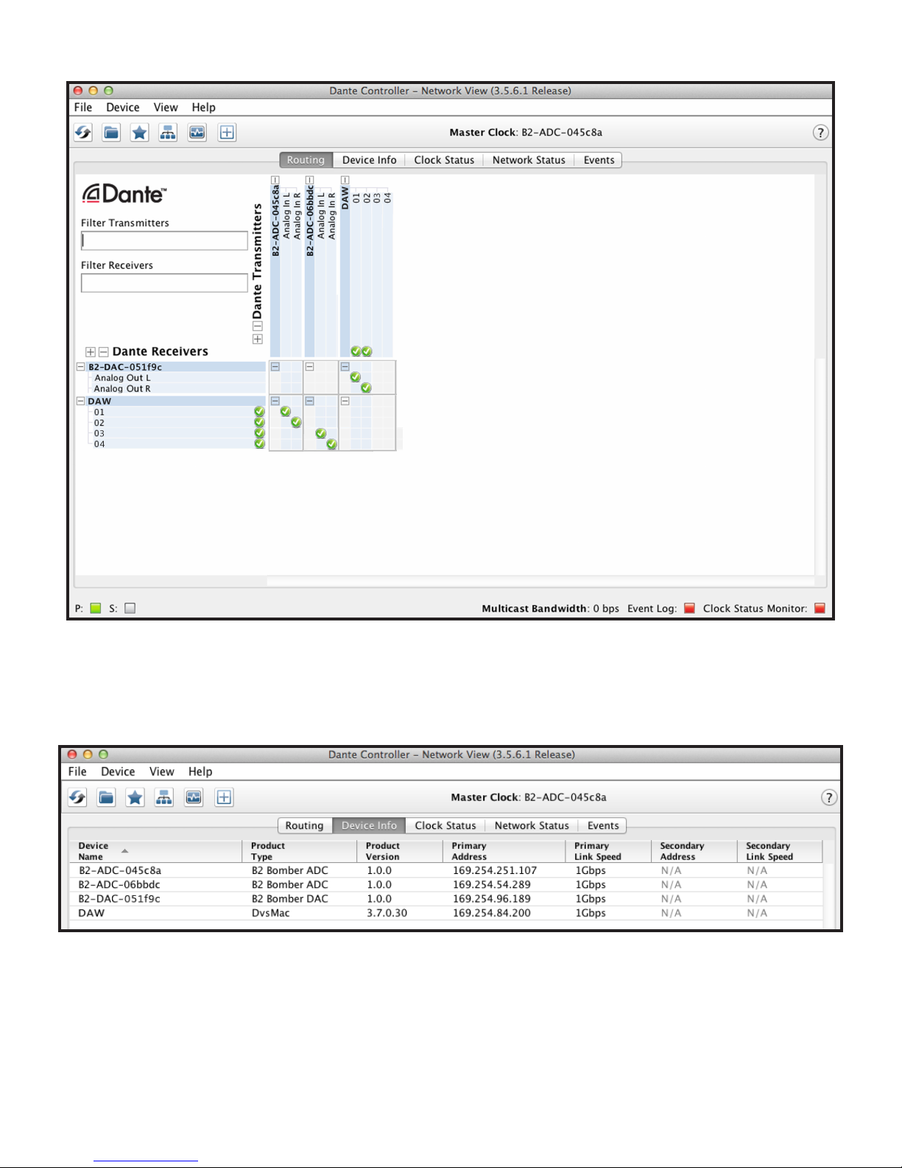Viewport: 902px width, 1168px height.
Task: Choose Dante network interface icon in Routing view window
Action: click(168, 133)
